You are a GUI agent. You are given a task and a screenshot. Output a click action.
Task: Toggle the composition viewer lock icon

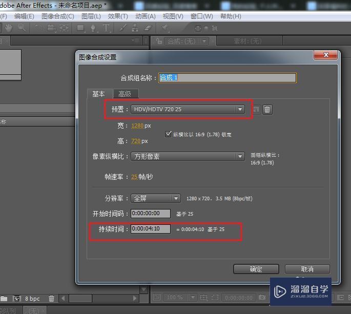(x=159, y=41)
